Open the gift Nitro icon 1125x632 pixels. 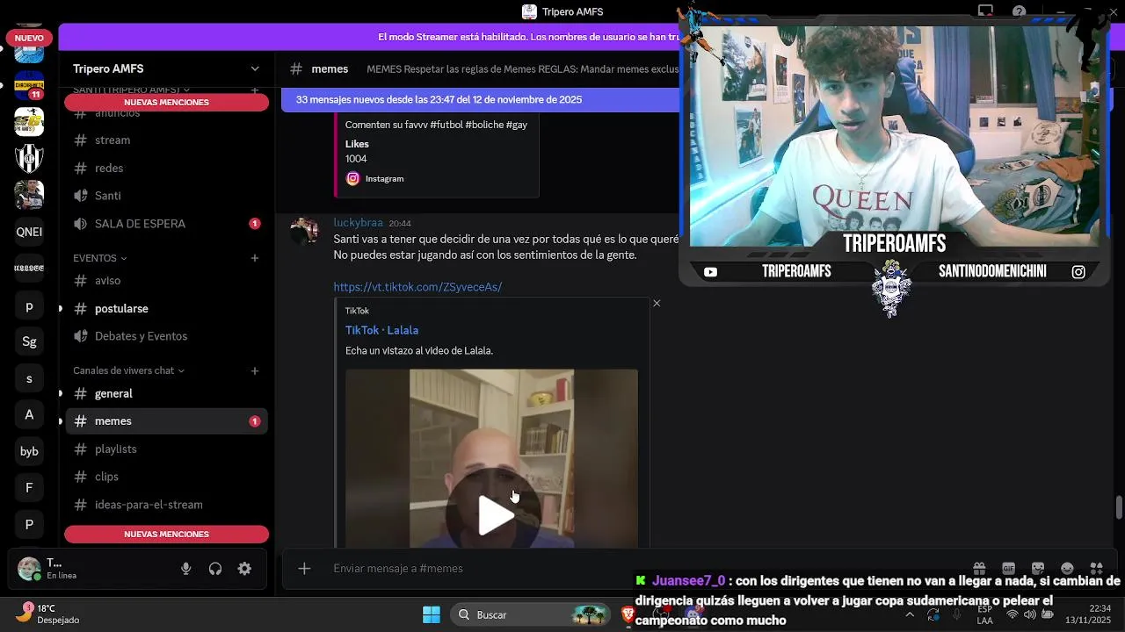click(979, 568)
